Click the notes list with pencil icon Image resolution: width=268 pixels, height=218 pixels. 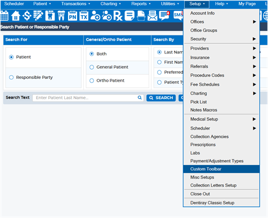pos(38,16)
